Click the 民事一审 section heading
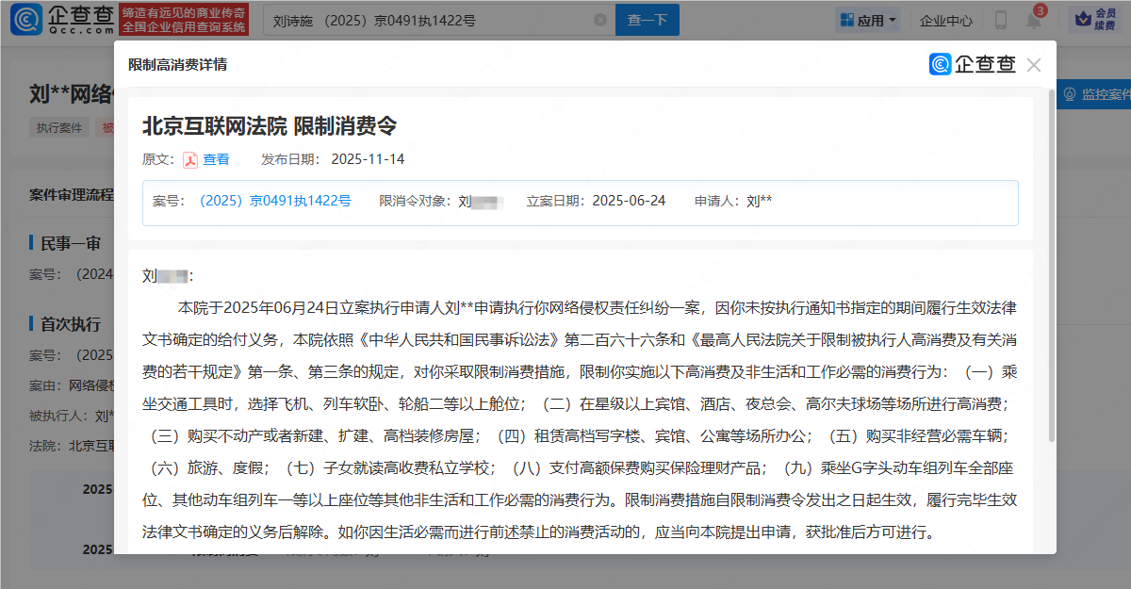1131x589 pixels. 71,243
